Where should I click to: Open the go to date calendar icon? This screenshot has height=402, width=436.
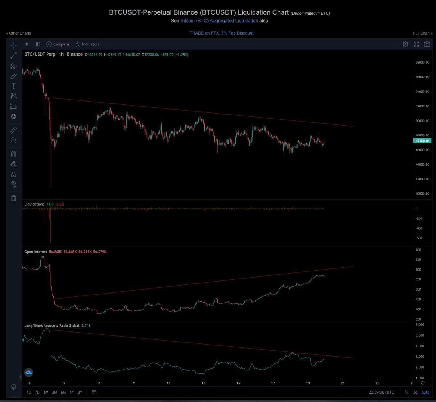coord(94,392)
